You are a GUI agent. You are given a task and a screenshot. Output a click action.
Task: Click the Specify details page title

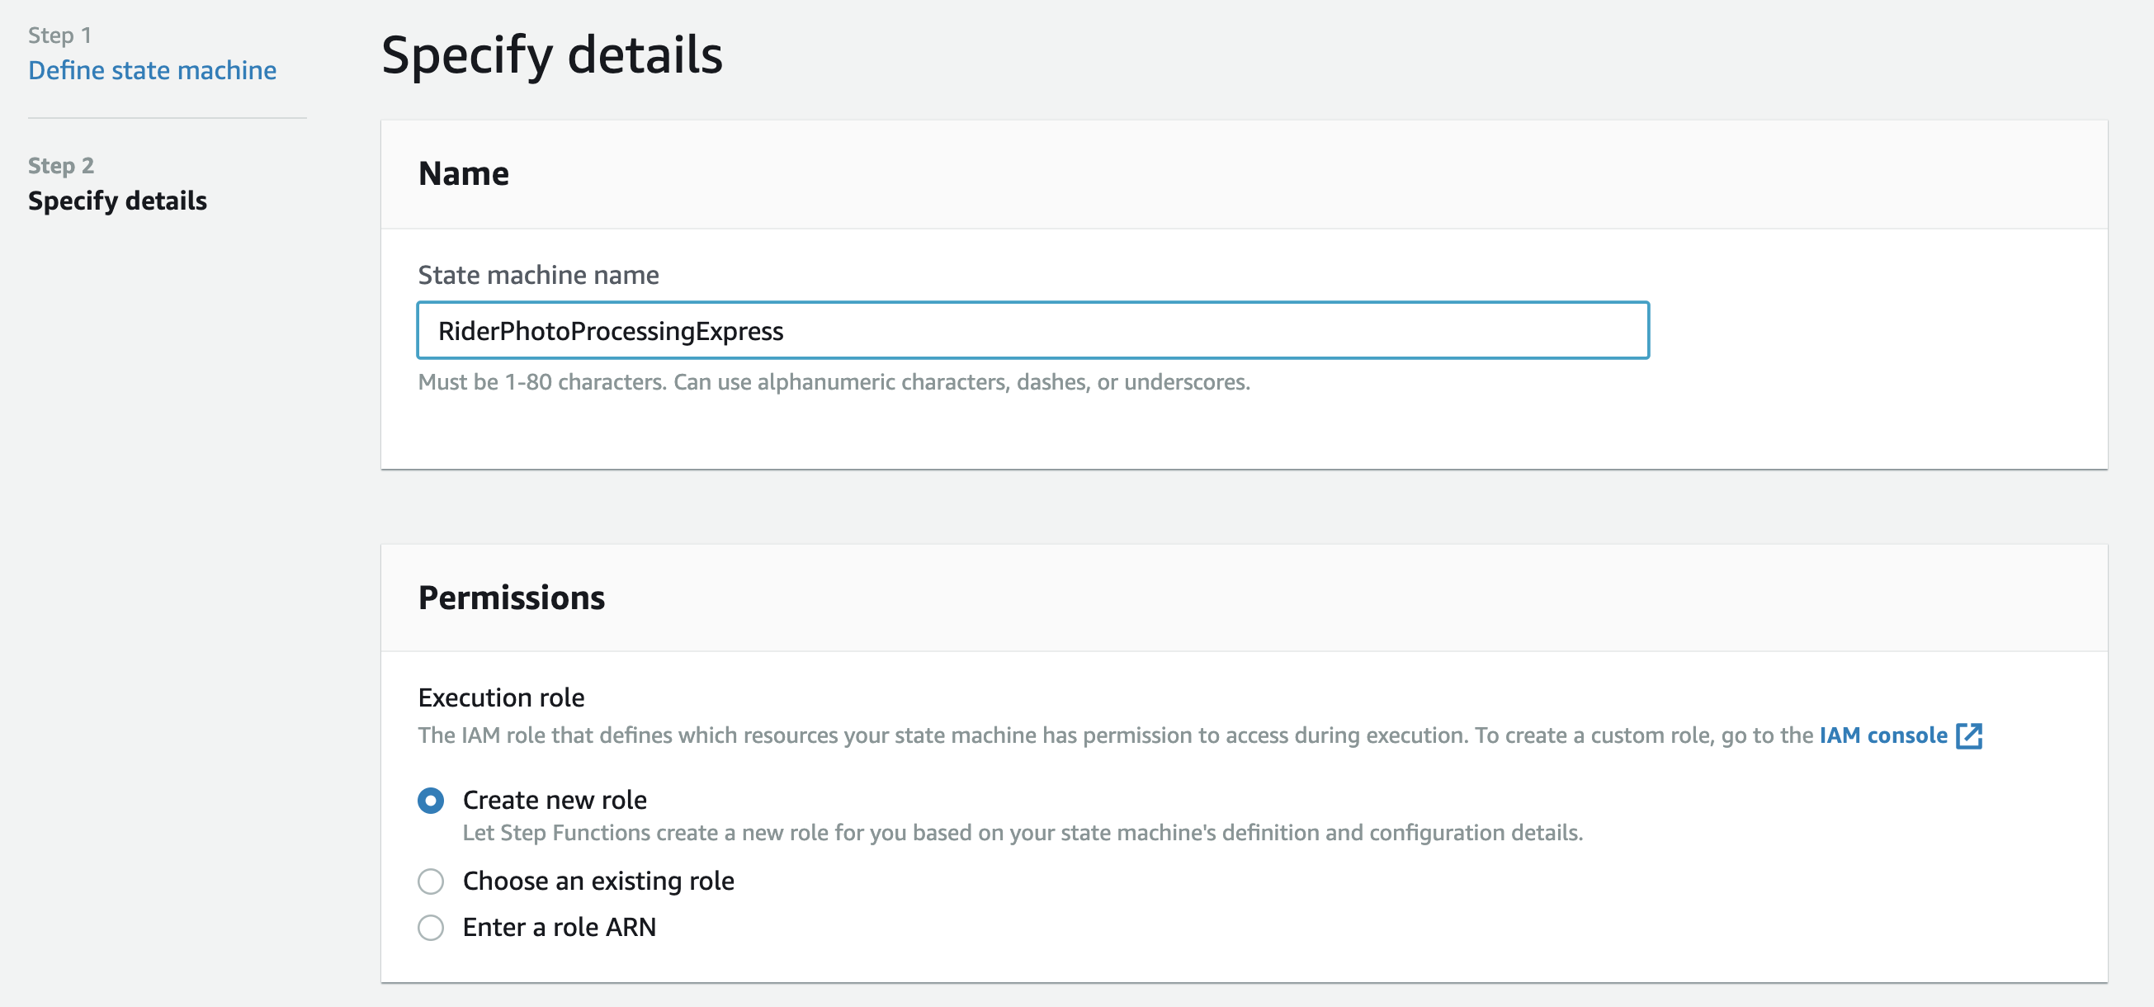[552, 55]
